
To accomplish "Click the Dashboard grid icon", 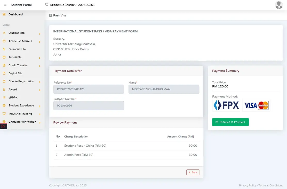I will 4,14.
